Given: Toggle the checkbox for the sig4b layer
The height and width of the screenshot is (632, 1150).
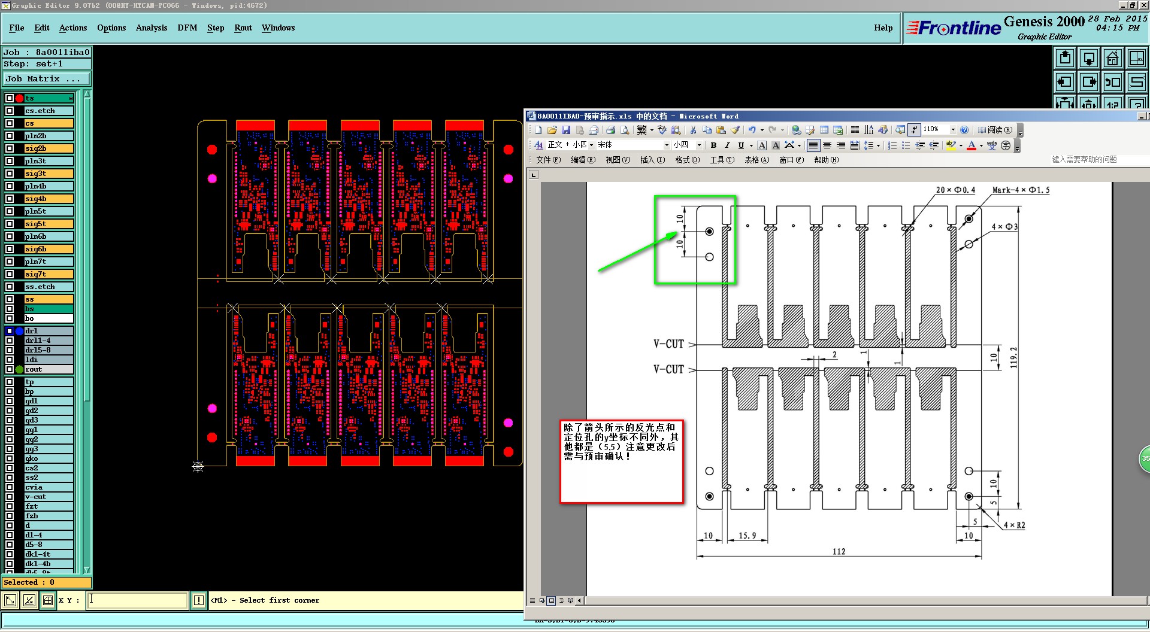Looking at the screenshot, I should pyautogui.click(x=10, y=199).
